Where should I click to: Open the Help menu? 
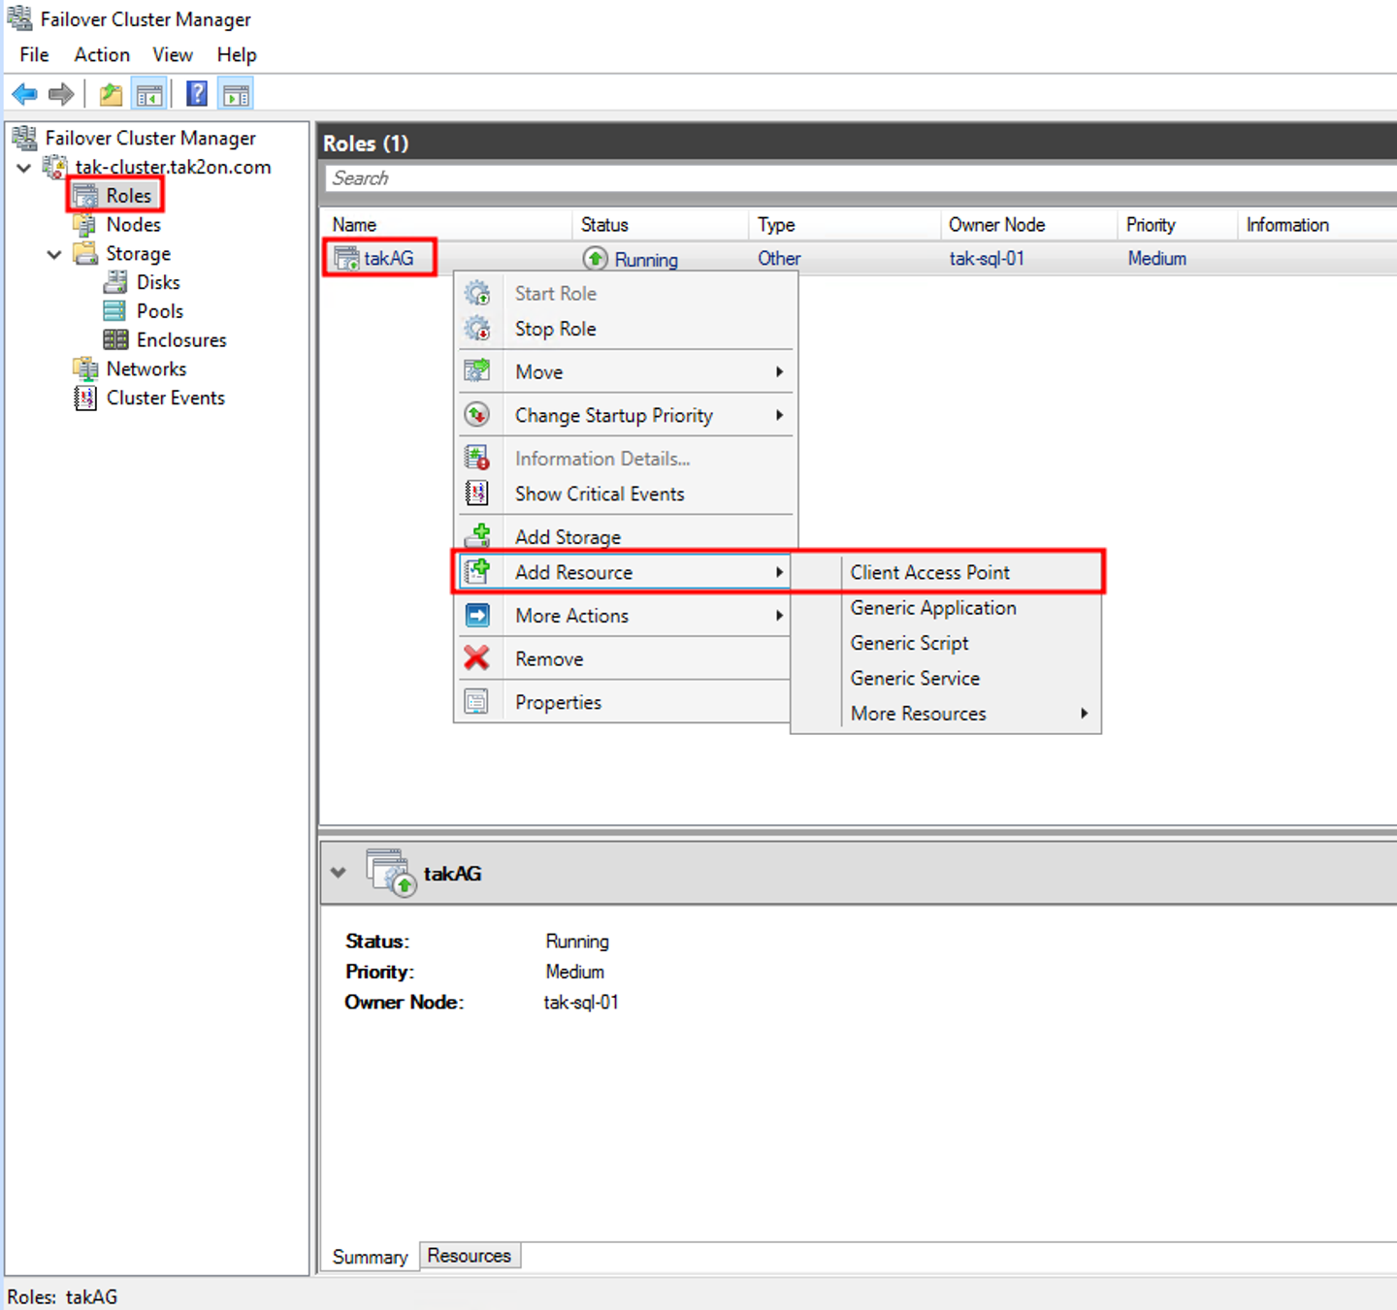pyautogui.click(x=237, y=55)
